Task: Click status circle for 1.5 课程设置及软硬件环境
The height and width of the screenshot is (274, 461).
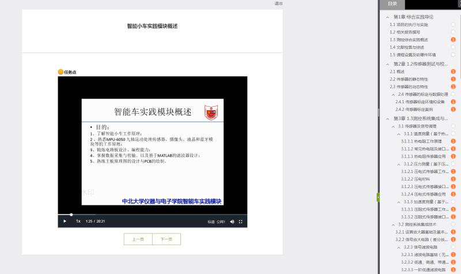Action: pyautogui.click(x=454, y=55)
